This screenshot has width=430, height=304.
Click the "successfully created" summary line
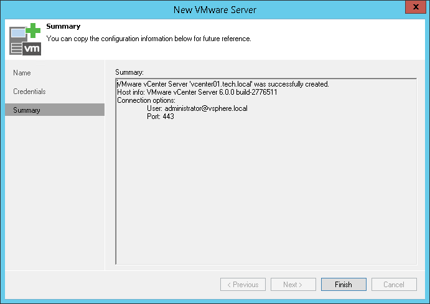223,84
